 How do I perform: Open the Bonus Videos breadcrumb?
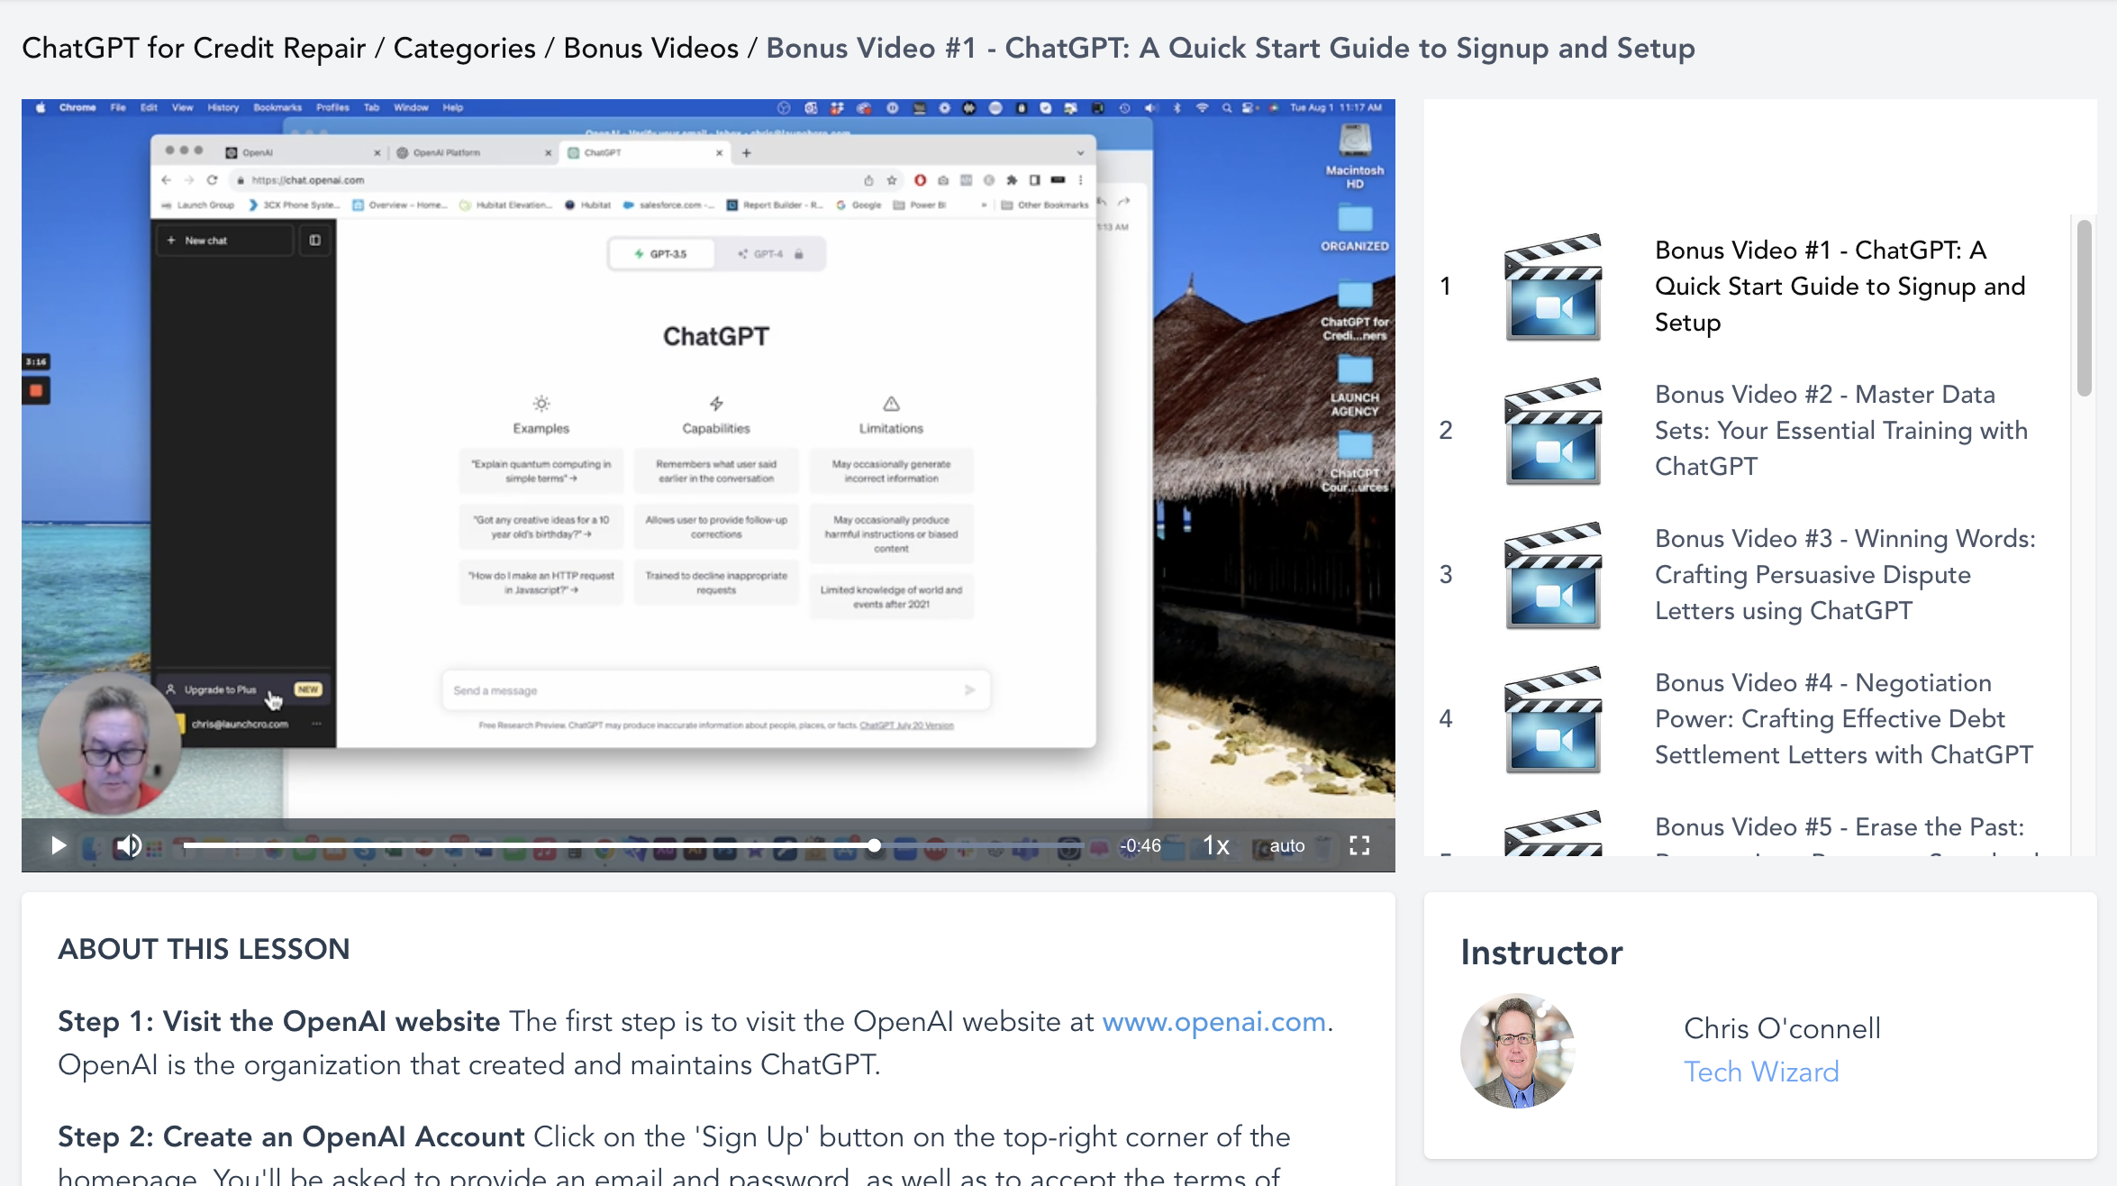pyautogui.click(x=650, y=48)
